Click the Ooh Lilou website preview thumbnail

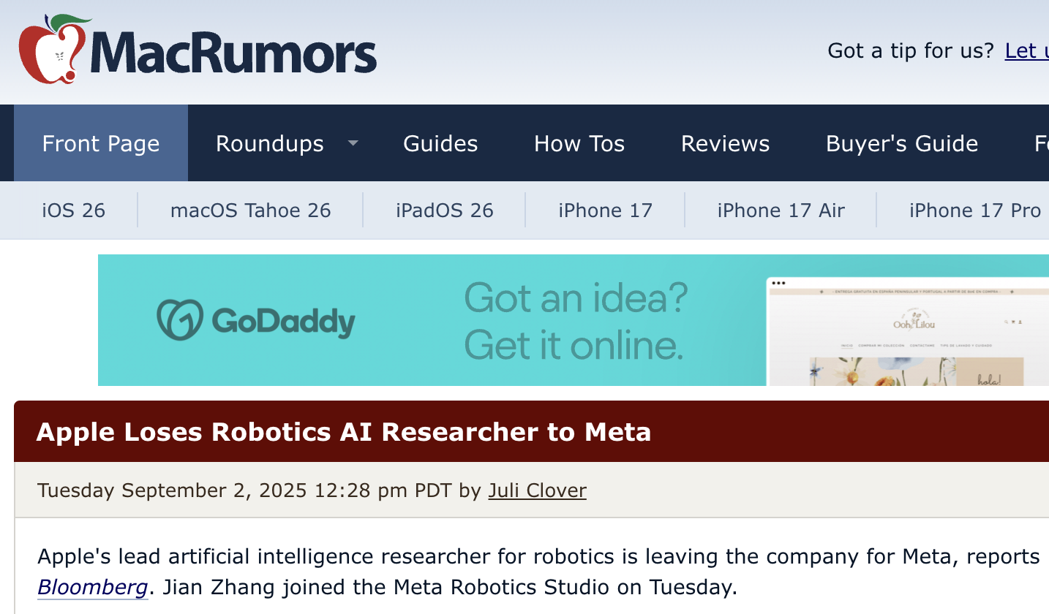pyautogui.click(x=907, y=333)
